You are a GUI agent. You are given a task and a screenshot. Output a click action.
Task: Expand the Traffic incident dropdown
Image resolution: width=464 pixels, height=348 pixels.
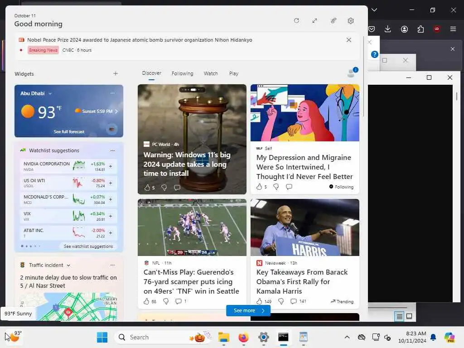68,266
